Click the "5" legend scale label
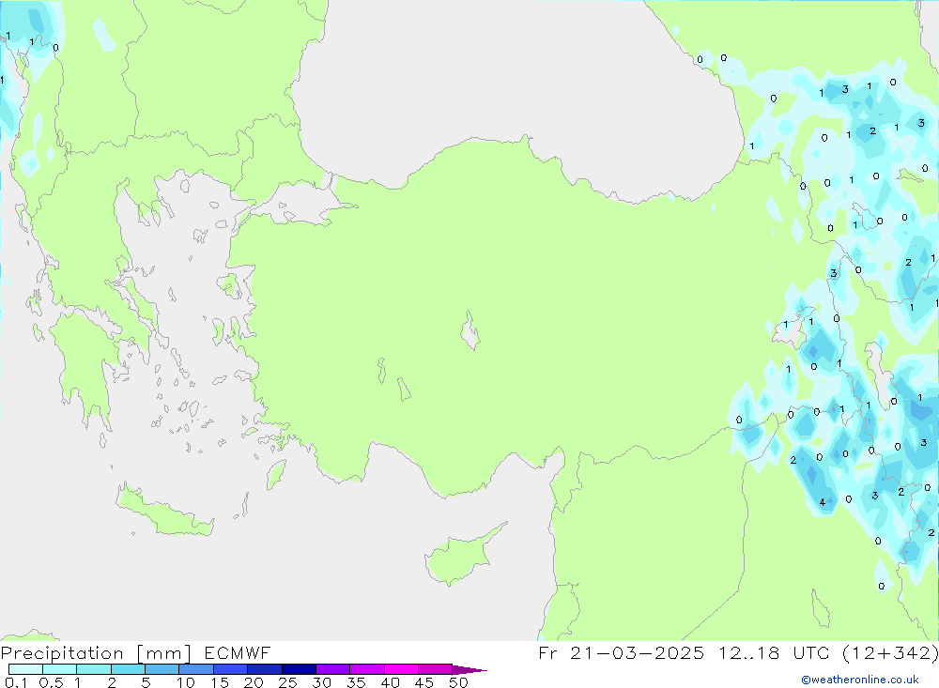Viewport: 939px width, 688px height. click(x=146, y=682)
